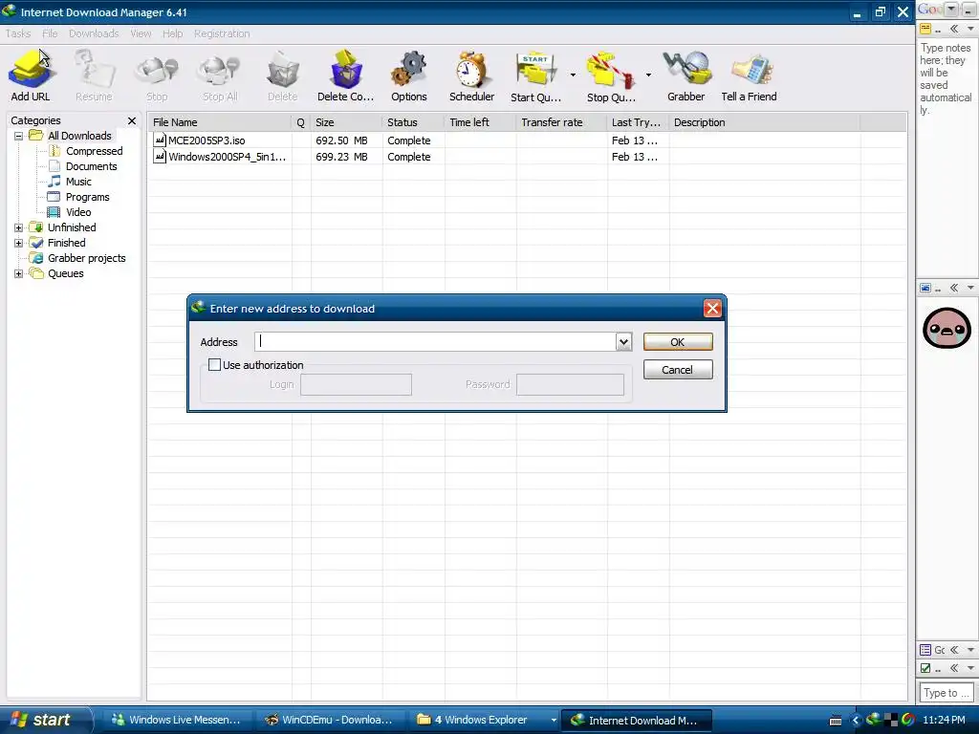979x734 pixels.
Task: Sort by the Description column header
Action: click(764, 122)
